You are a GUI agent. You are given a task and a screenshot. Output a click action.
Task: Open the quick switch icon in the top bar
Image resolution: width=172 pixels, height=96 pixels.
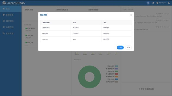click(x=148, y=3)
